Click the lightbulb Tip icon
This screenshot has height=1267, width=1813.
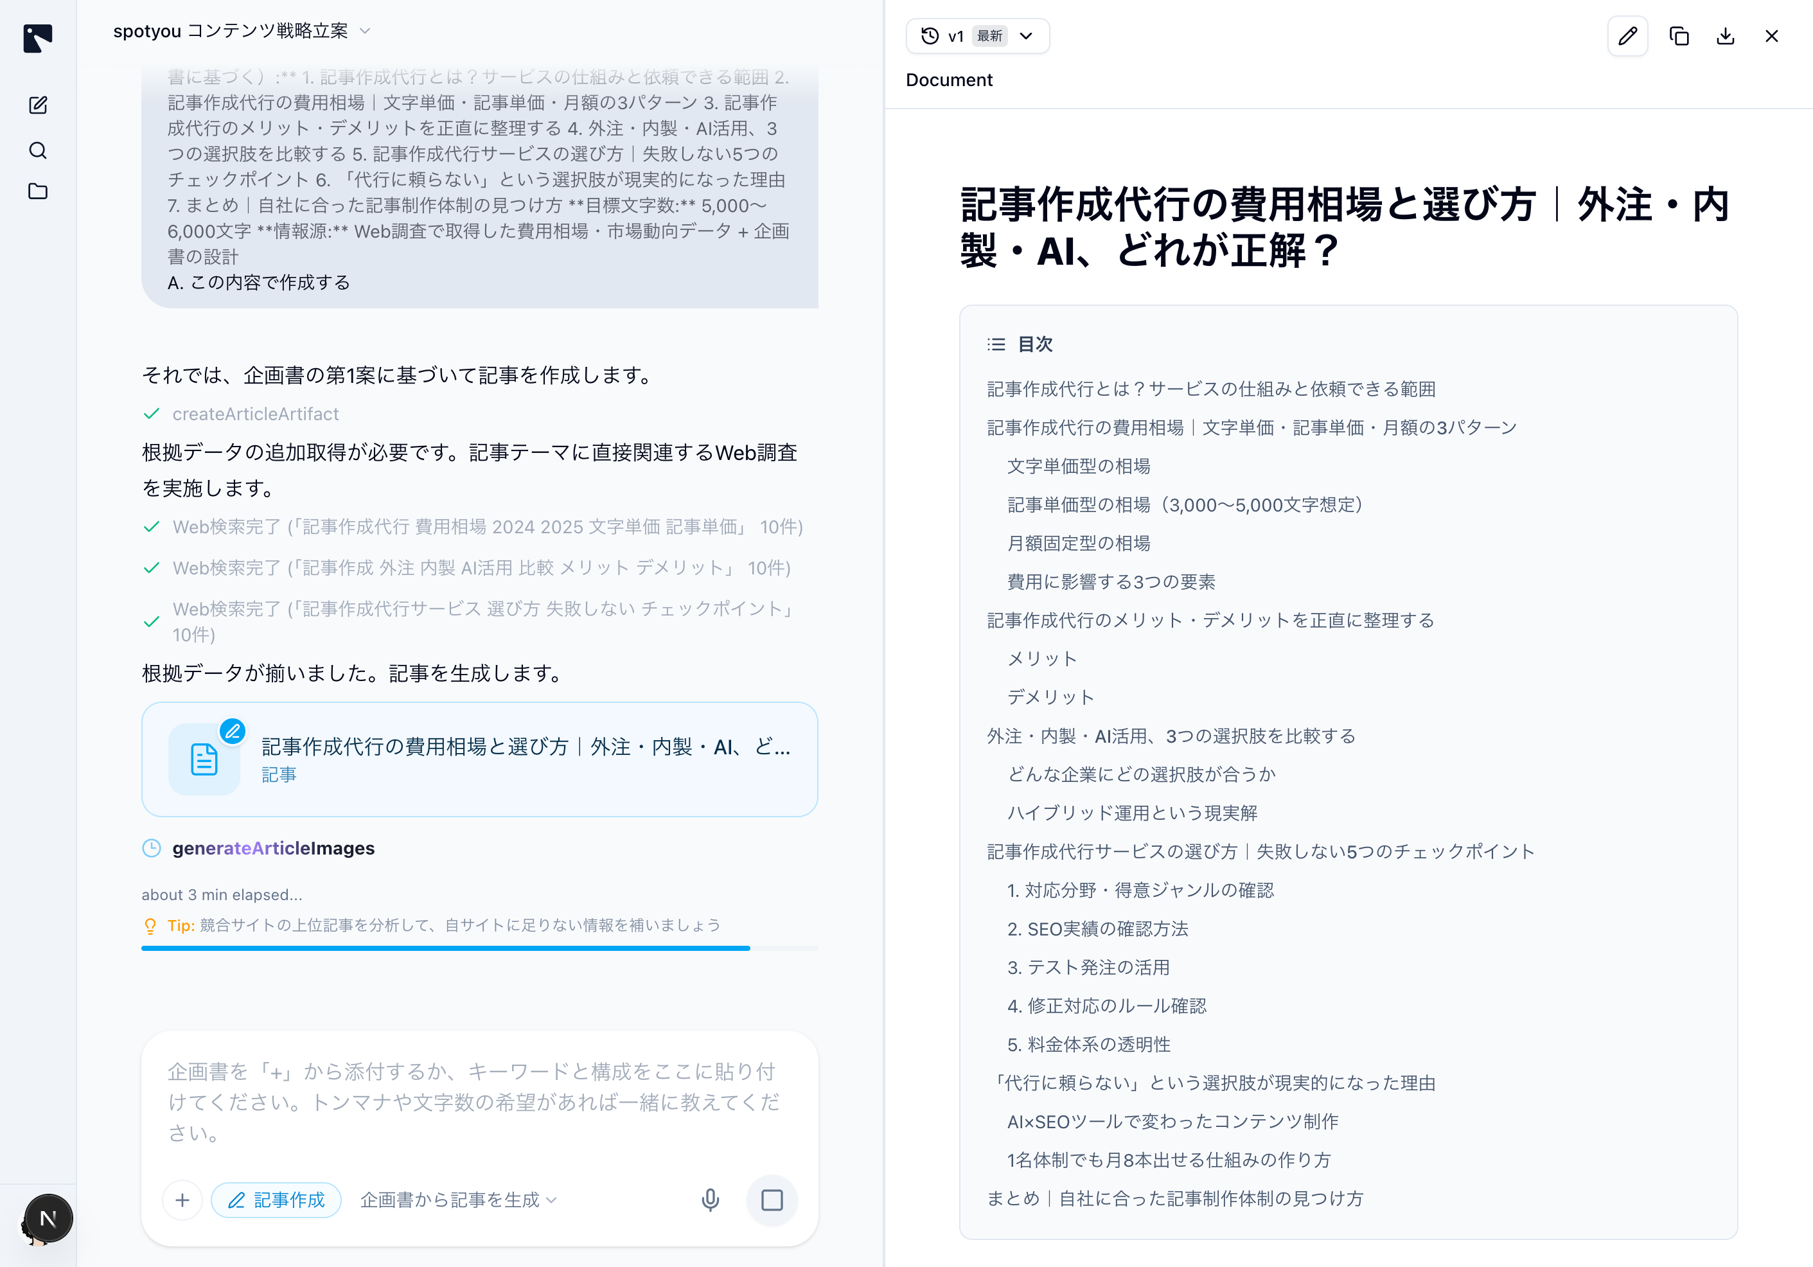150,926
